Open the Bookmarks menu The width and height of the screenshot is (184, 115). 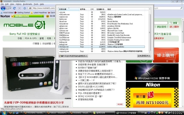(28, 4)
